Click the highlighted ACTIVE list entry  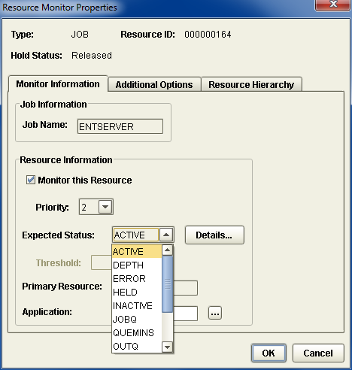point(137,251)
